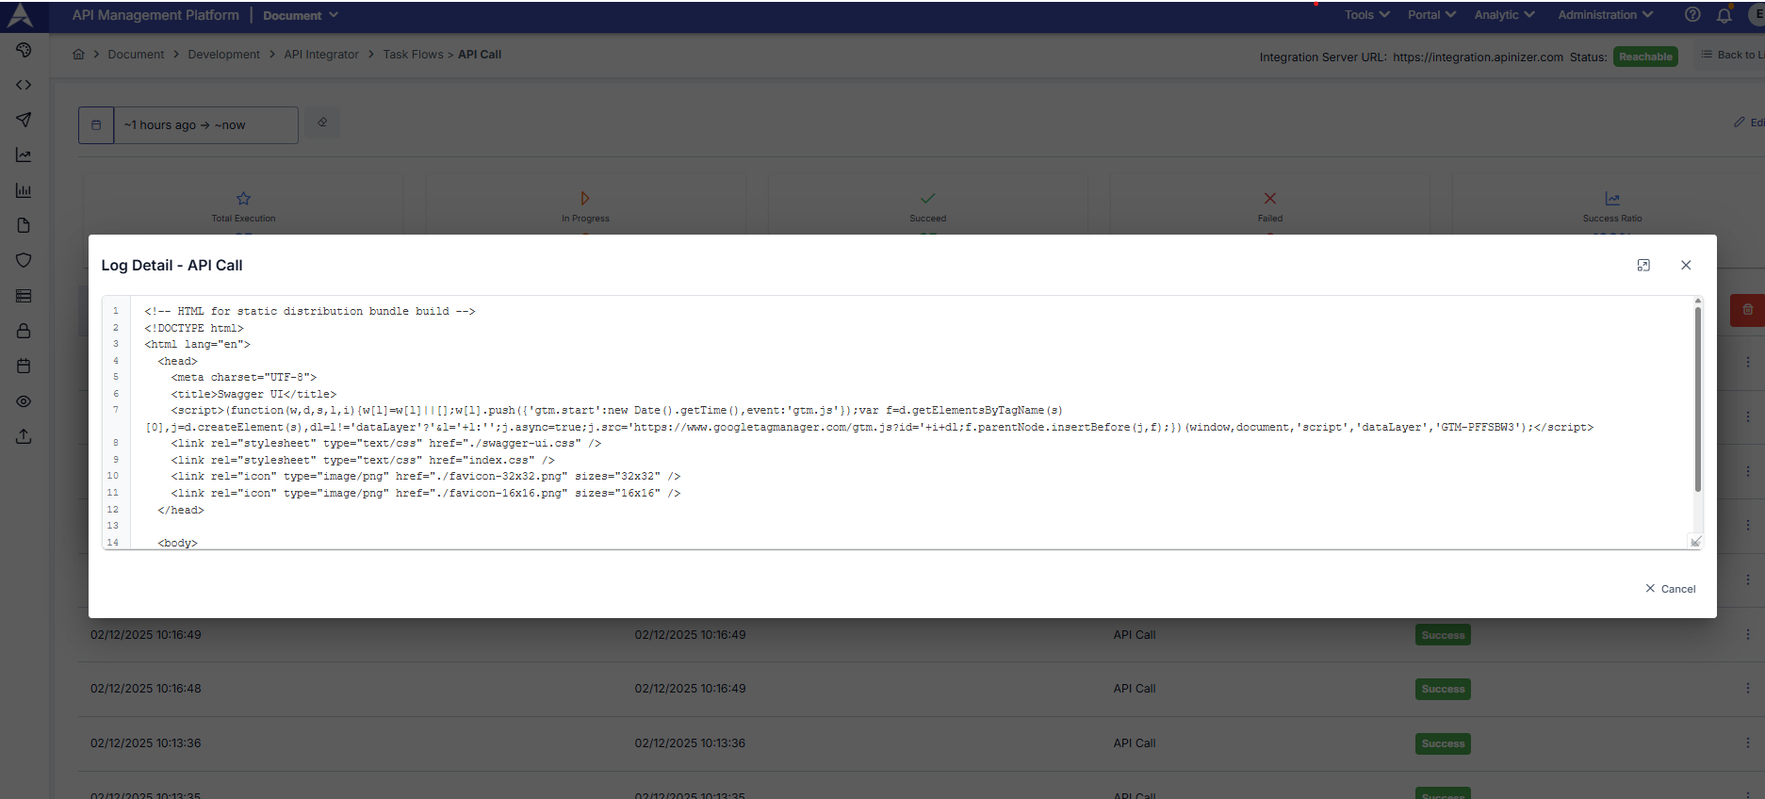Image resolution: width=1765 pixels, height=799 pixels.
Task: Expand the Portal dropdown menu
Action: tap(1430, 15)
